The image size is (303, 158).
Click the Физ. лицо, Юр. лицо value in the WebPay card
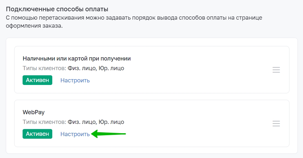pos(96,122)
